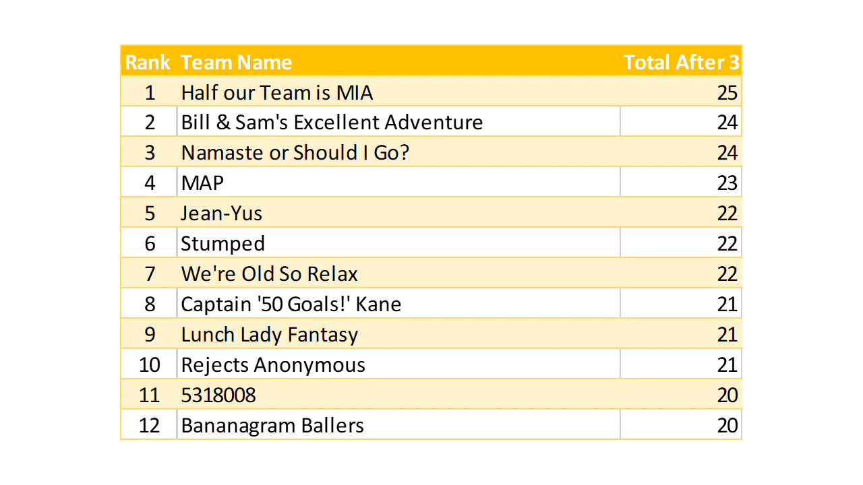Select the 5318008 team name cell
Screen dimensions: 863x485
click(218, 395)
